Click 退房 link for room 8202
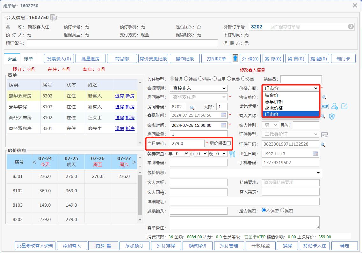Viewport: 362px width, 253px height. pos(119,96)
